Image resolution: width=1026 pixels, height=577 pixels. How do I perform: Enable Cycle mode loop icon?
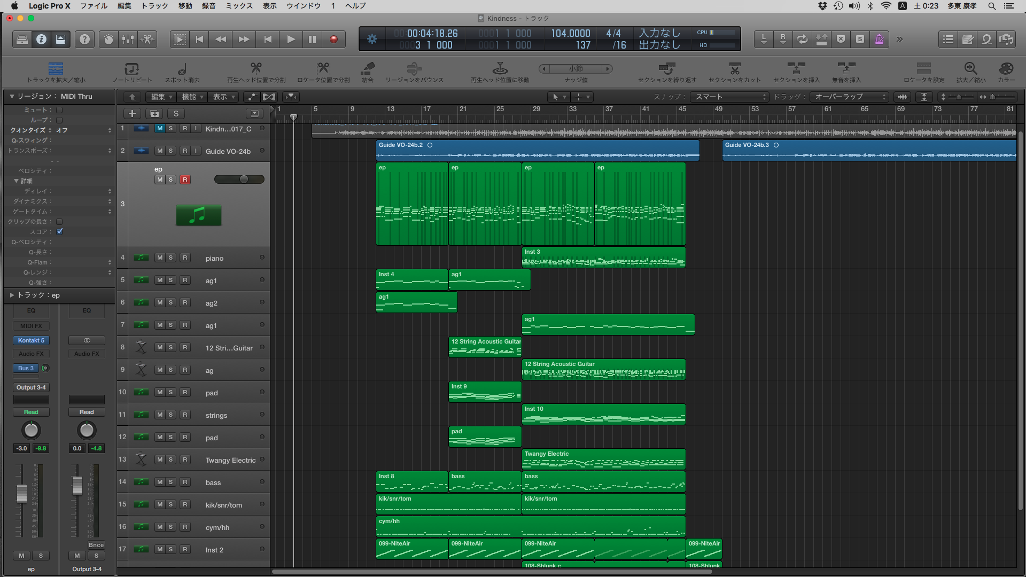pos(802,39)
